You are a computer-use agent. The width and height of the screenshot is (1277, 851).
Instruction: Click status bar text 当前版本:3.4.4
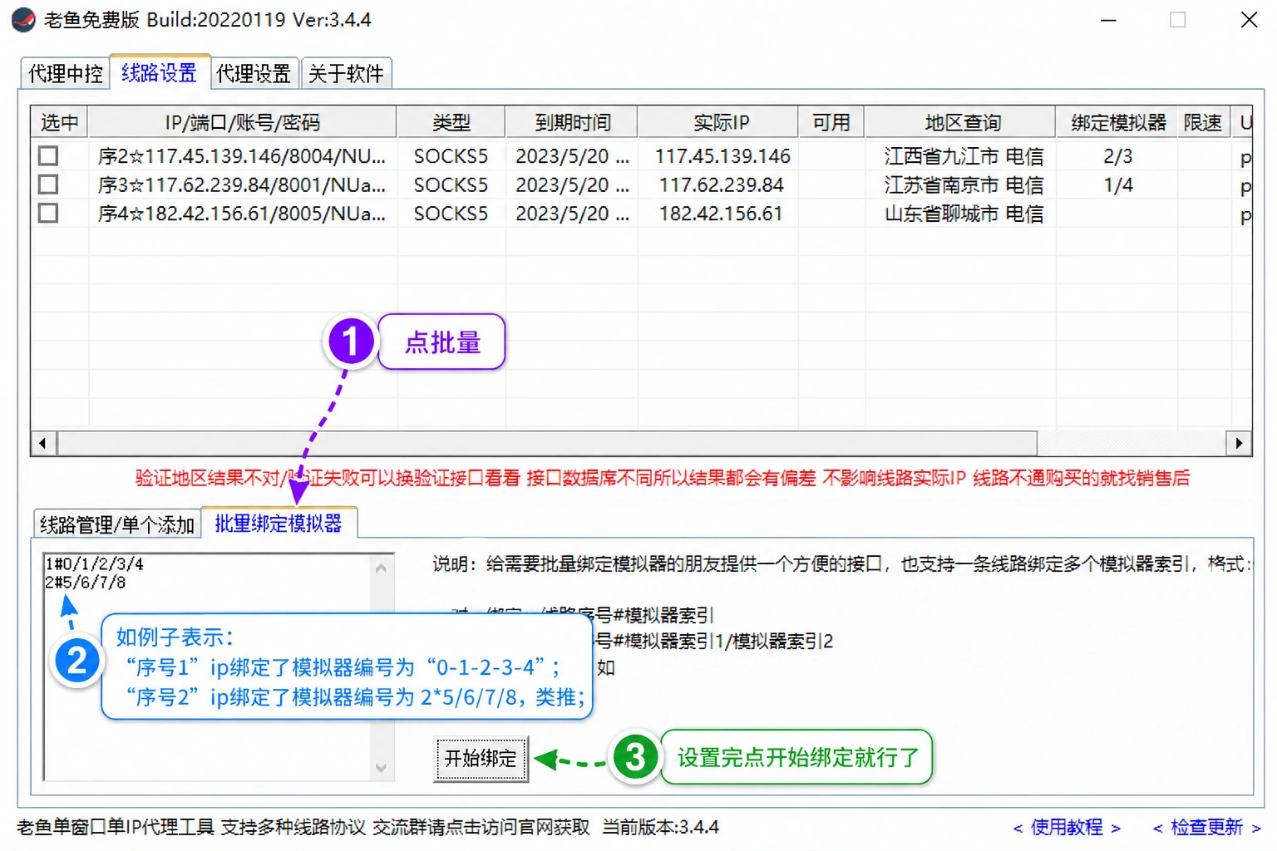point(661,827)
